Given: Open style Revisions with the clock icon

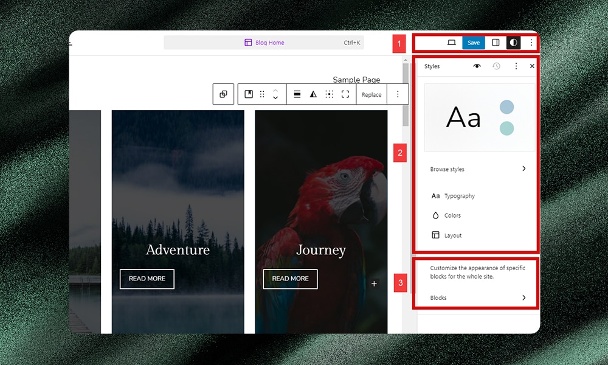Looking at the screenshot, I should tap(496, 66).
